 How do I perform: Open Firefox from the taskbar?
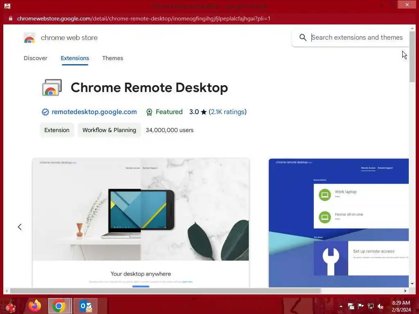(35, 306)
